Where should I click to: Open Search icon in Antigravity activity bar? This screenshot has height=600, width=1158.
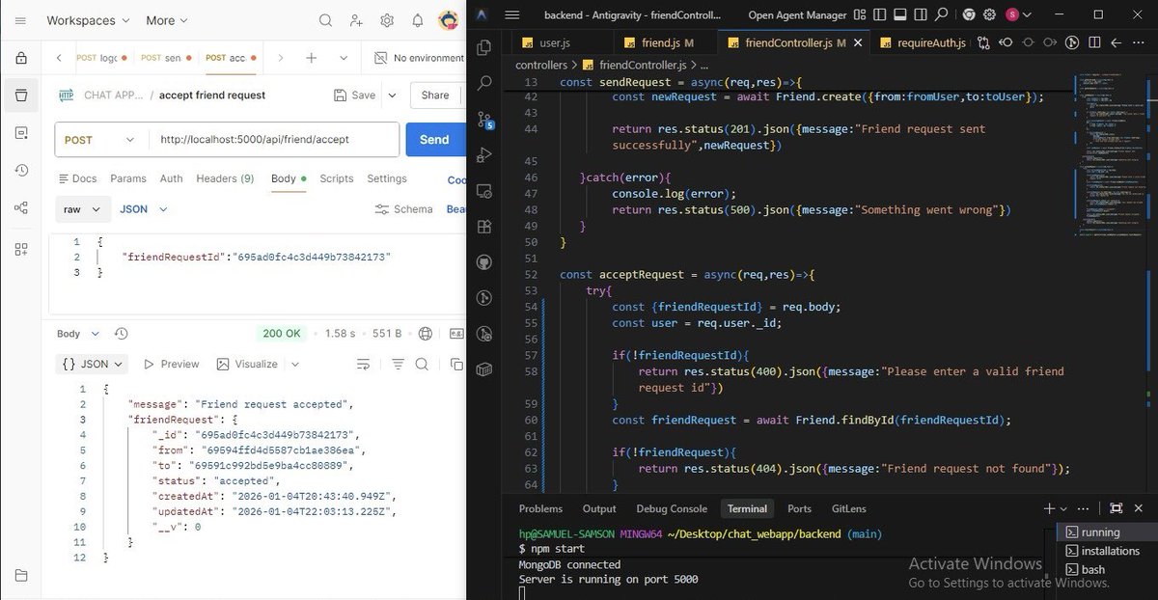(484, 83)
